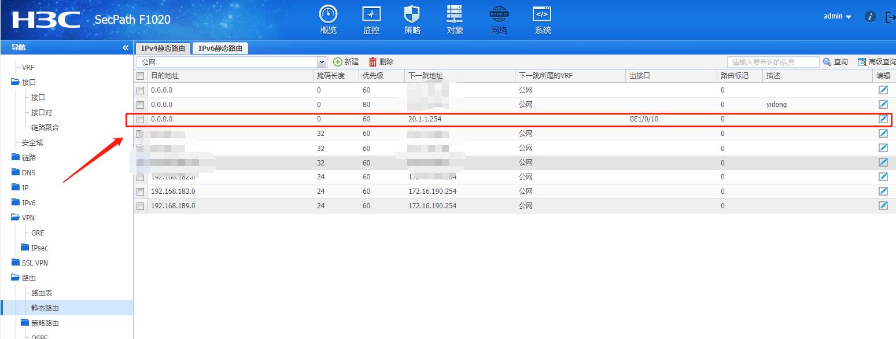The height and width of the screenshot is (339, 896).
Task: Open the 网络 network section
Action: point(498,19)
